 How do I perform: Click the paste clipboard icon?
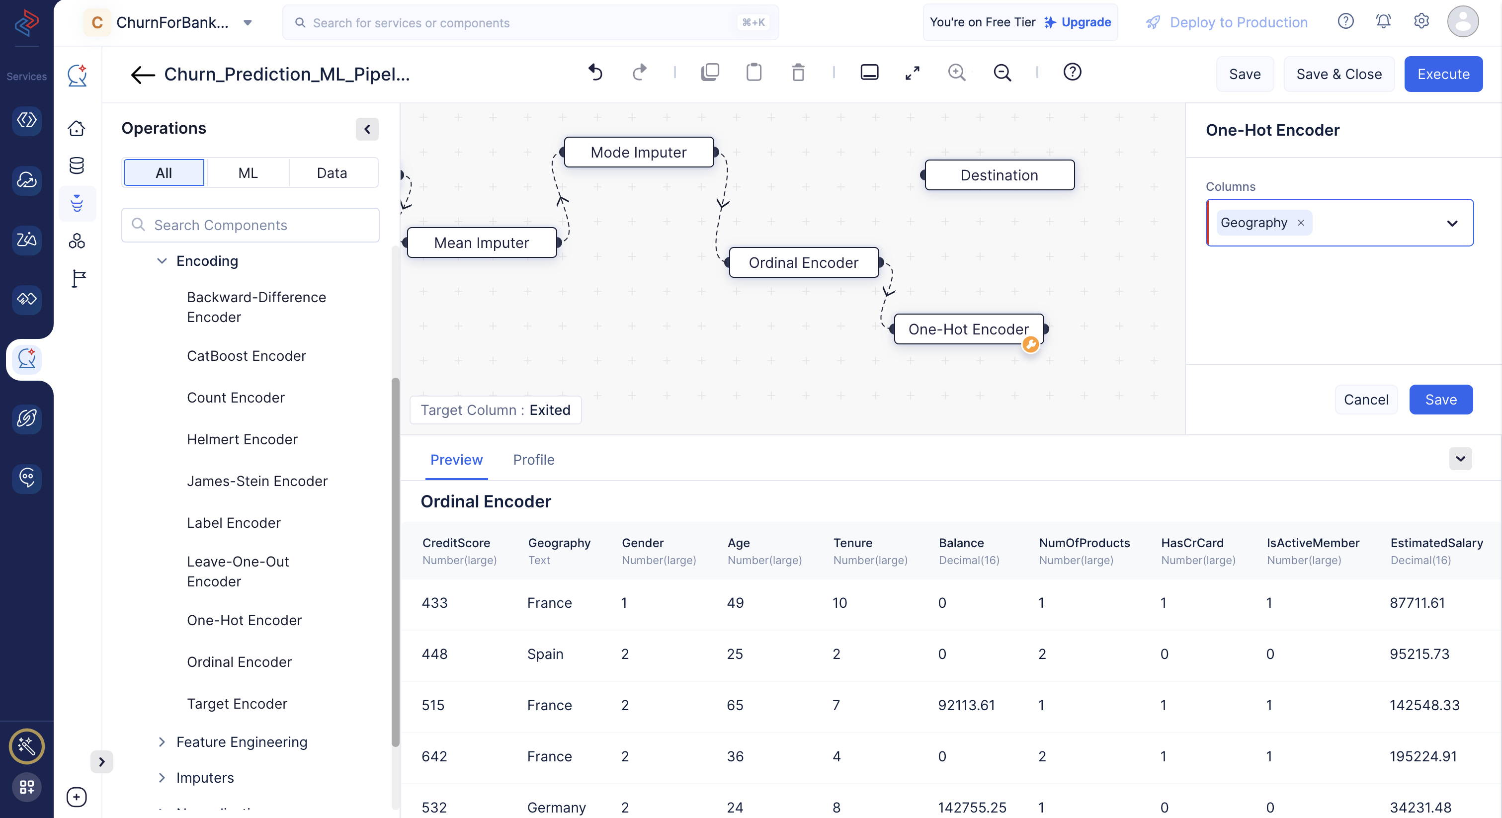click(x=753, y=73)
